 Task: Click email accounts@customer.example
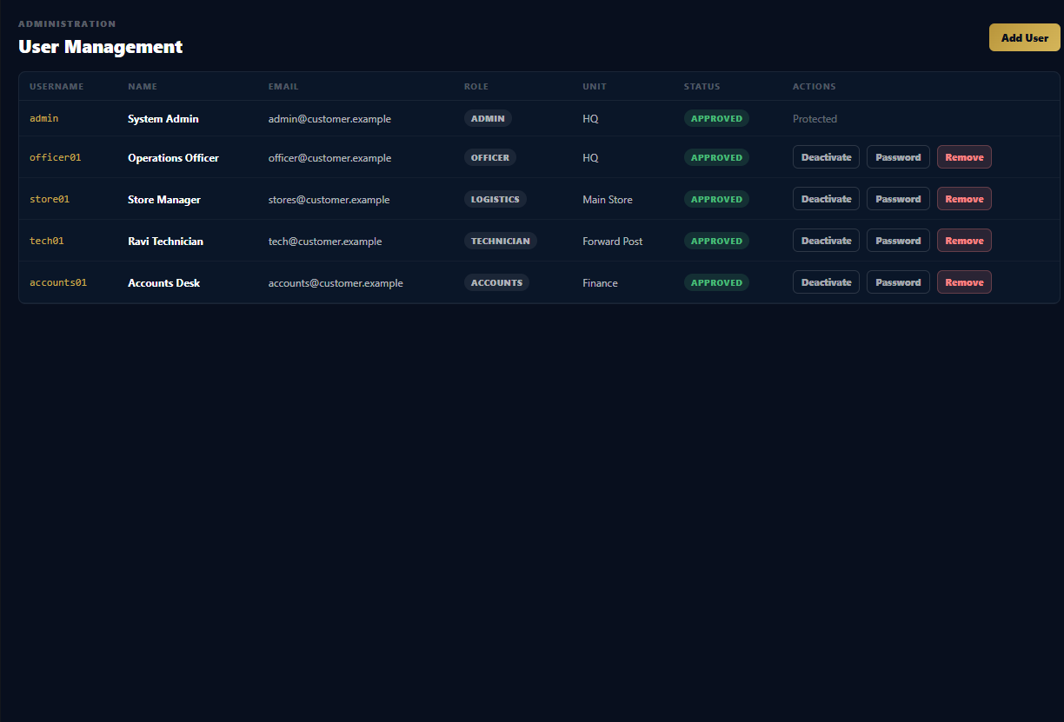[x=336, y=282]
